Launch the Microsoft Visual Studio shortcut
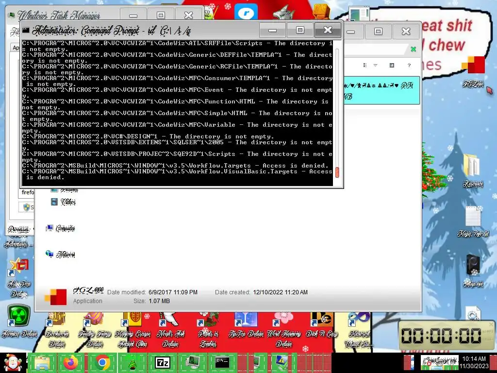Screen dimensions: 497x373 (x=360, y=330)
